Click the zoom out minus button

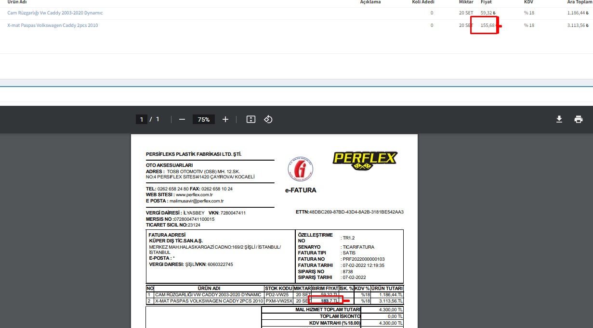(x=182, y=119)
